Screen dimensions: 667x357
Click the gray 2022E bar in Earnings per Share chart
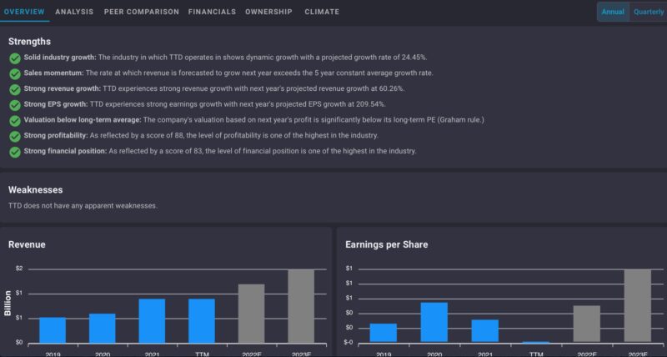click(587, 324)
